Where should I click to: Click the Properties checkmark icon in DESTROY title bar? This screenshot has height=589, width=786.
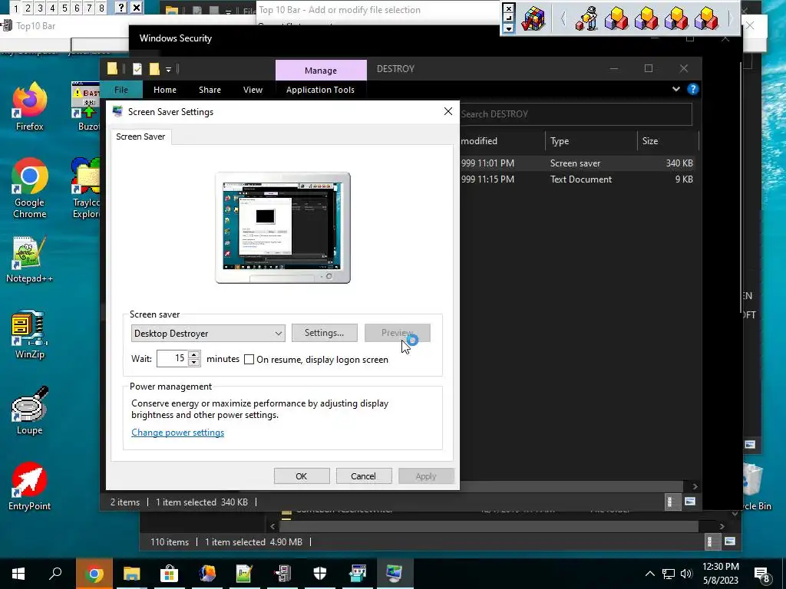click(137, 69)
